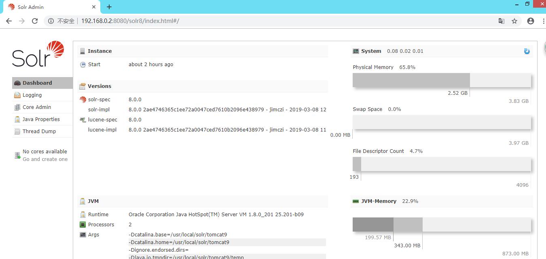Open the Chrome three-dot menu
This screenshot has width=546, height=259.
[543, 21]
